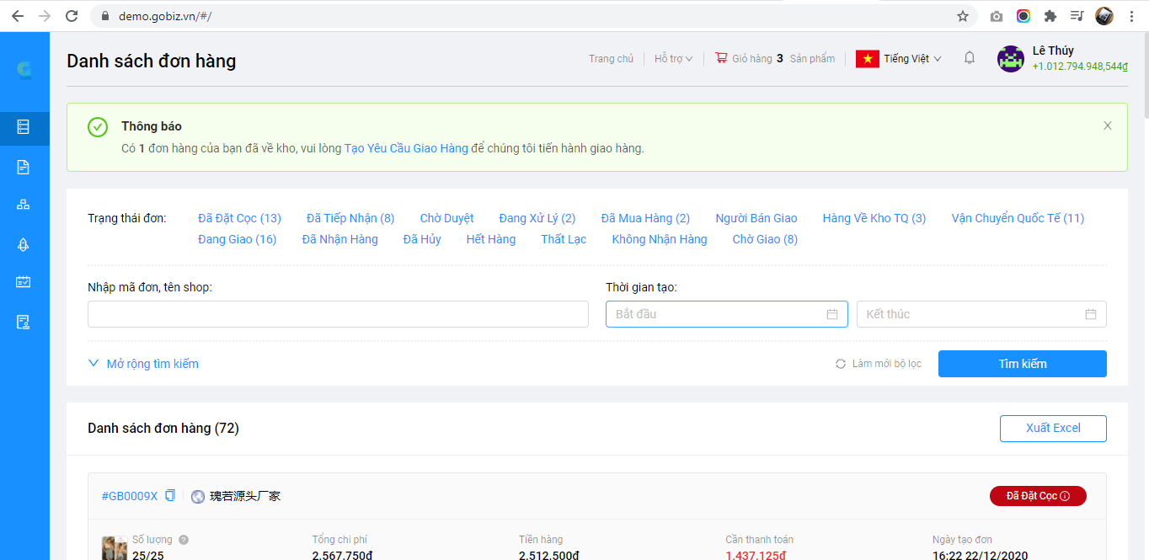Click the notification bell icon
The height and width of the screenshot is (560, 1149).
[x=970, y=58]
